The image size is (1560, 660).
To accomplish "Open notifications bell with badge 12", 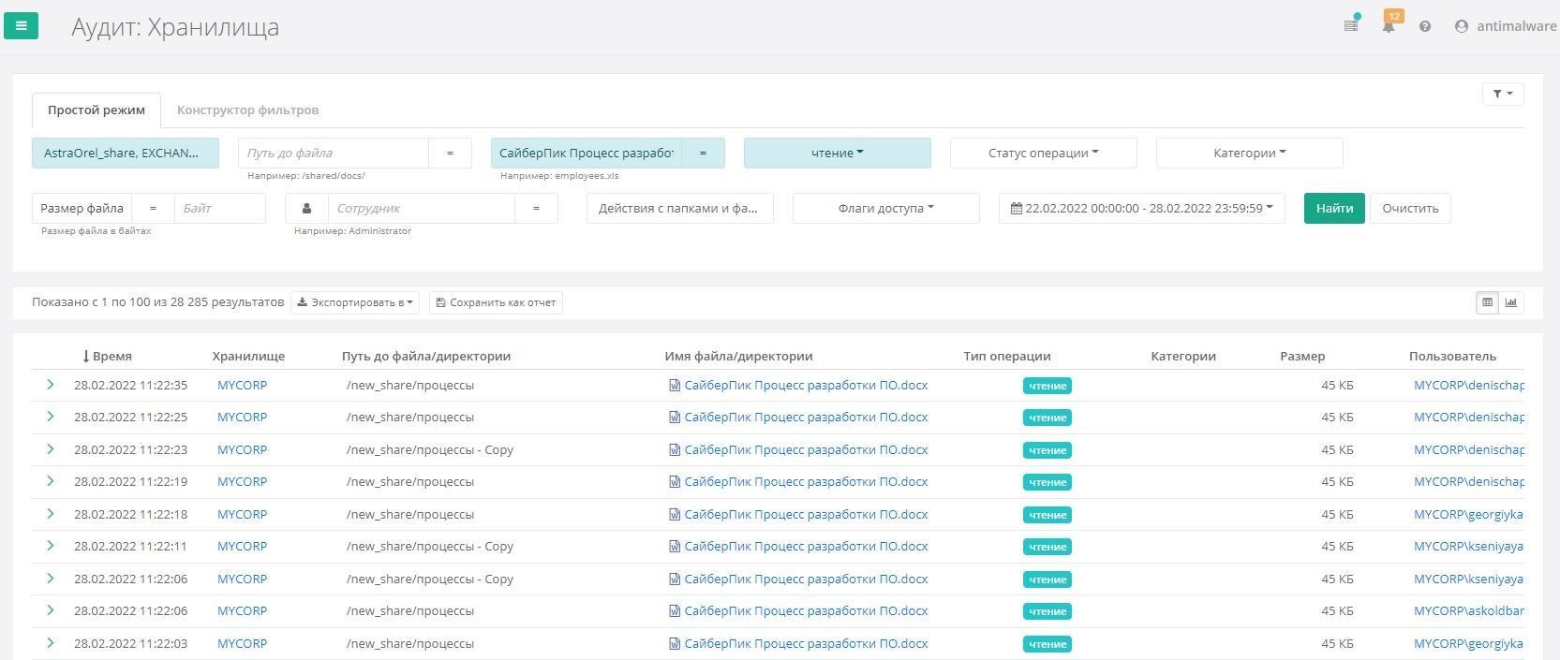I will coord(1389,25).
